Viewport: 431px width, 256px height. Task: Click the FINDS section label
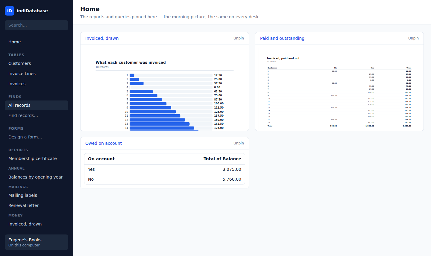15,97
